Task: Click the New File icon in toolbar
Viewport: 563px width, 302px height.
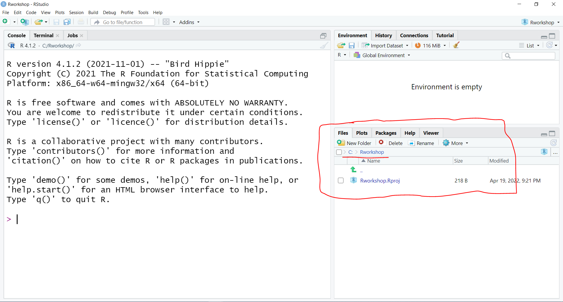Action: (x=5, y=22)
